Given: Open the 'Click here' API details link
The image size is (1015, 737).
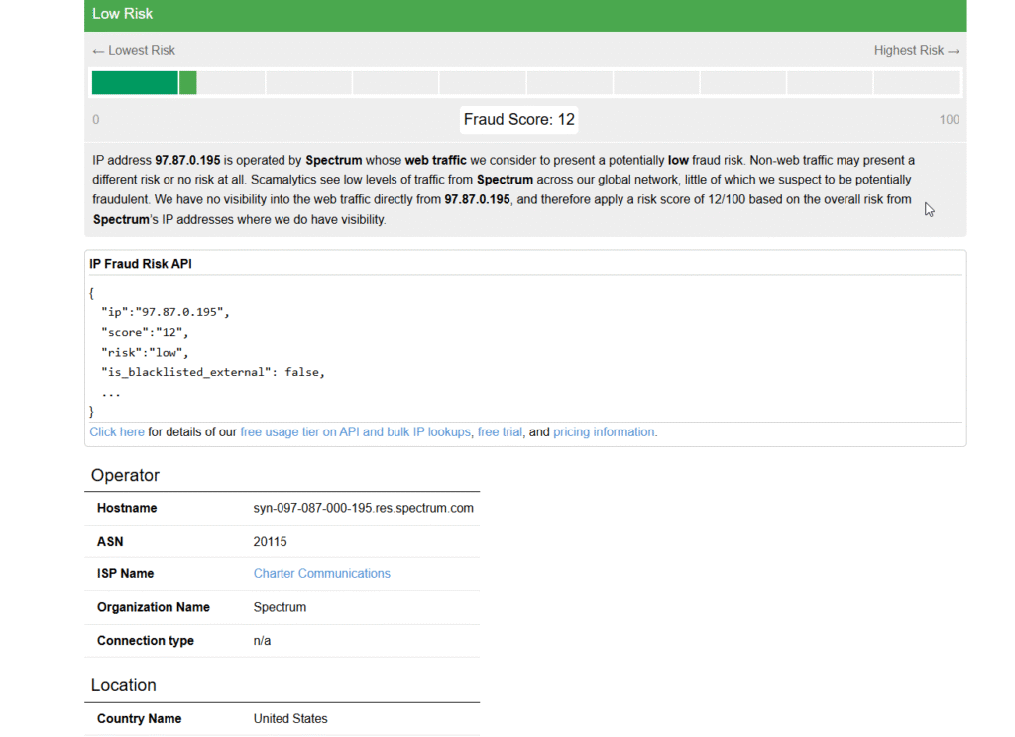Looking at the screenshot, I should click(x=117, y=432).
